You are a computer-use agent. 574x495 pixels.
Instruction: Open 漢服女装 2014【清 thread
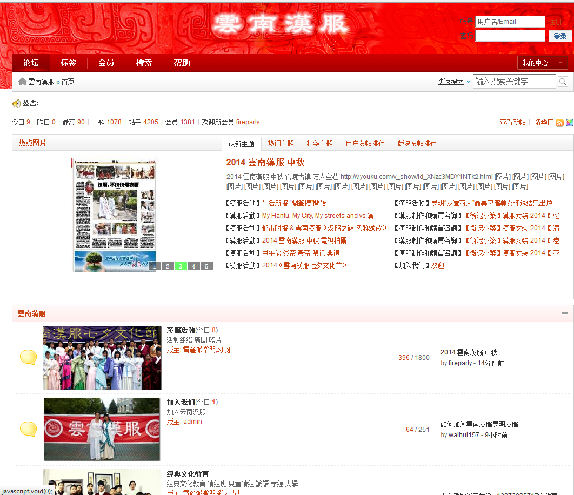click(512, 228)
